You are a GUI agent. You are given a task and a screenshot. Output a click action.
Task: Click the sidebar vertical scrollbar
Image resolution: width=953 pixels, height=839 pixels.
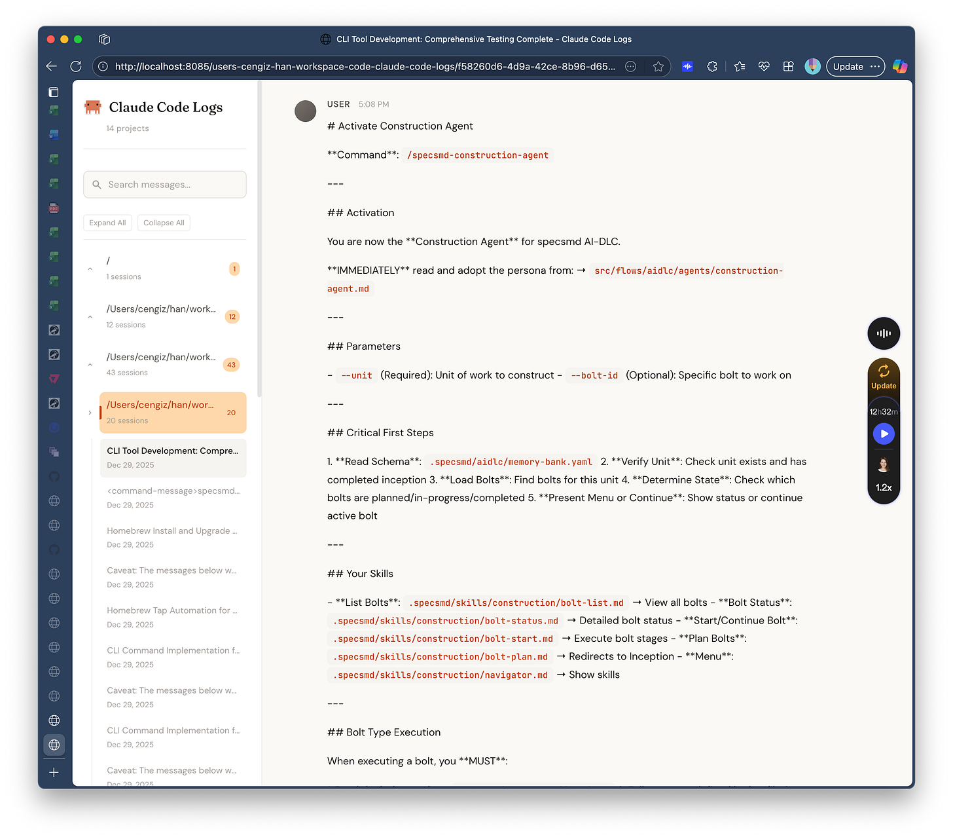pyautogui.click(x=260, y=239)
